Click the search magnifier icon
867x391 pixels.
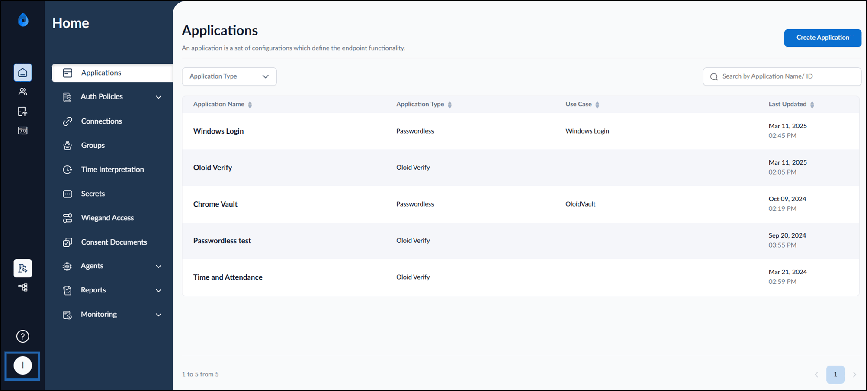(x=714, y=77)
